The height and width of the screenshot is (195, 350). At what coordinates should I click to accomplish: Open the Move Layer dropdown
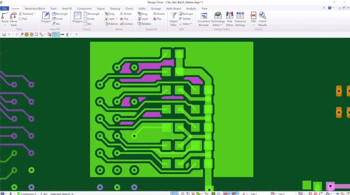pyautogui.click(x=117, y=19)
